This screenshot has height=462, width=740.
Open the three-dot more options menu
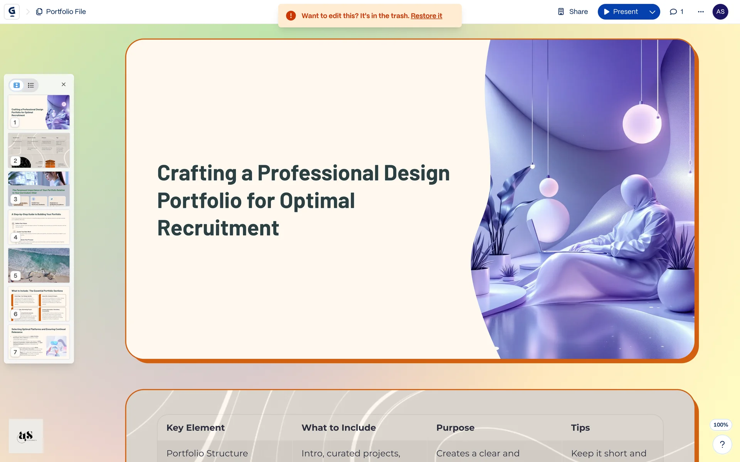click(701, 12)
